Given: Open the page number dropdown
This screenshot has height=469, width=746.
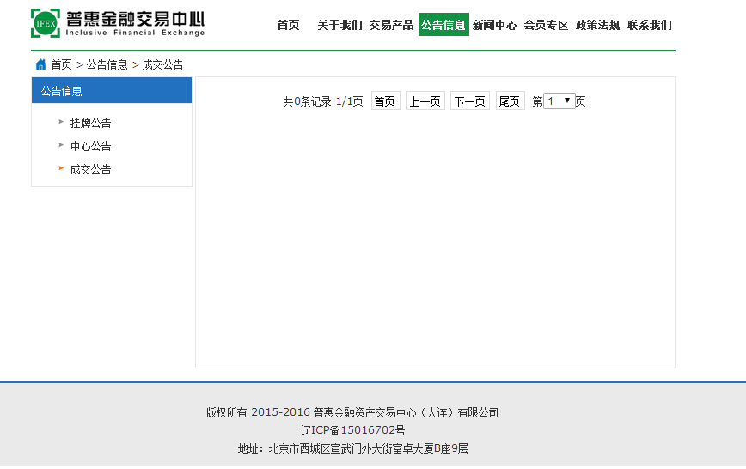Looking at the screenshot, I should [x=559, y=100].
